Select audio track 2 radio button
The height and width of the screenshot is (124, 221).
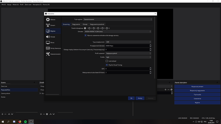tap(89, 28)
